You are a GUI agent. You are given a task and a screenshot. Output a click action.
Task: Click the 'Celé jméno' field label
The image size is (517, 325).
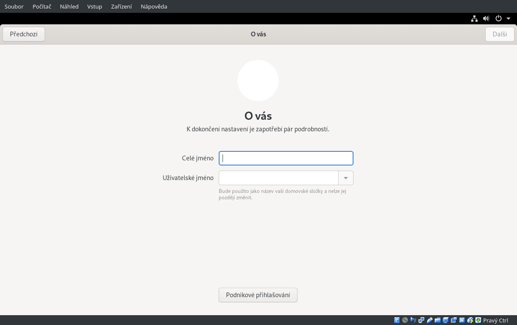198,158
